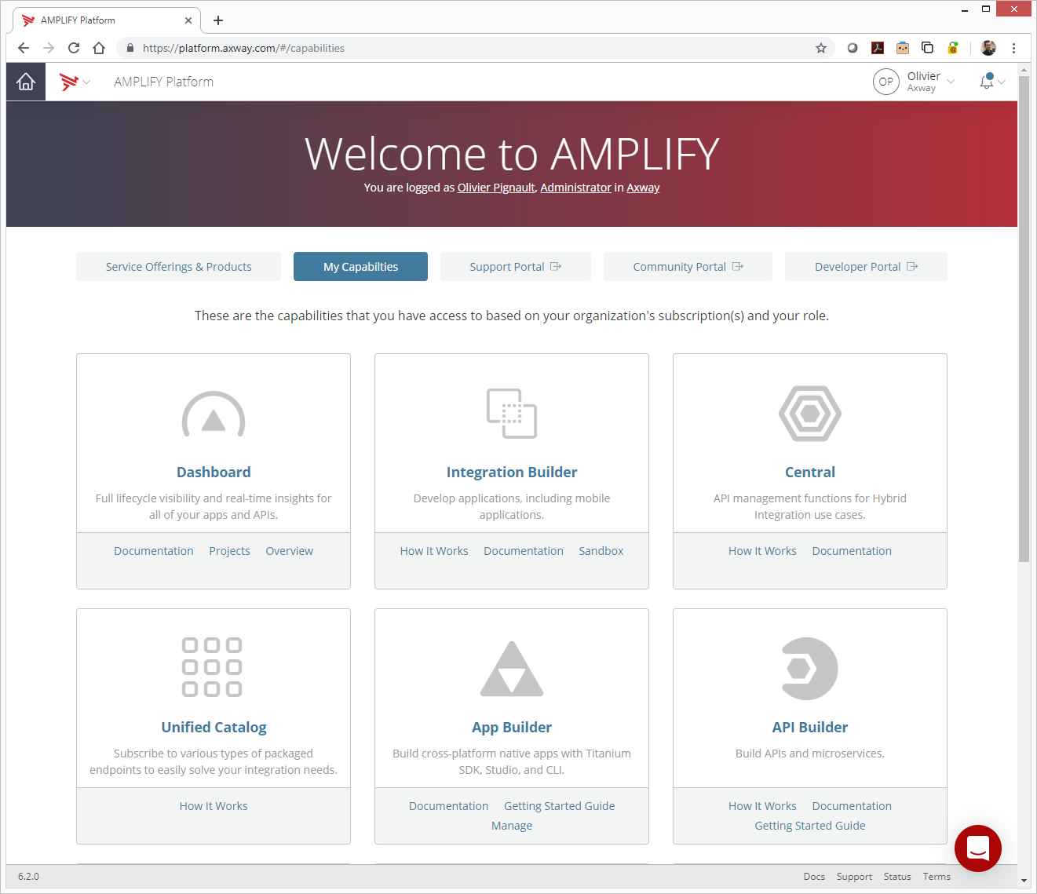This screenshot has width=1037, height=894.
Task: Open the Integration Builder title link
Action: click(512, 473)
